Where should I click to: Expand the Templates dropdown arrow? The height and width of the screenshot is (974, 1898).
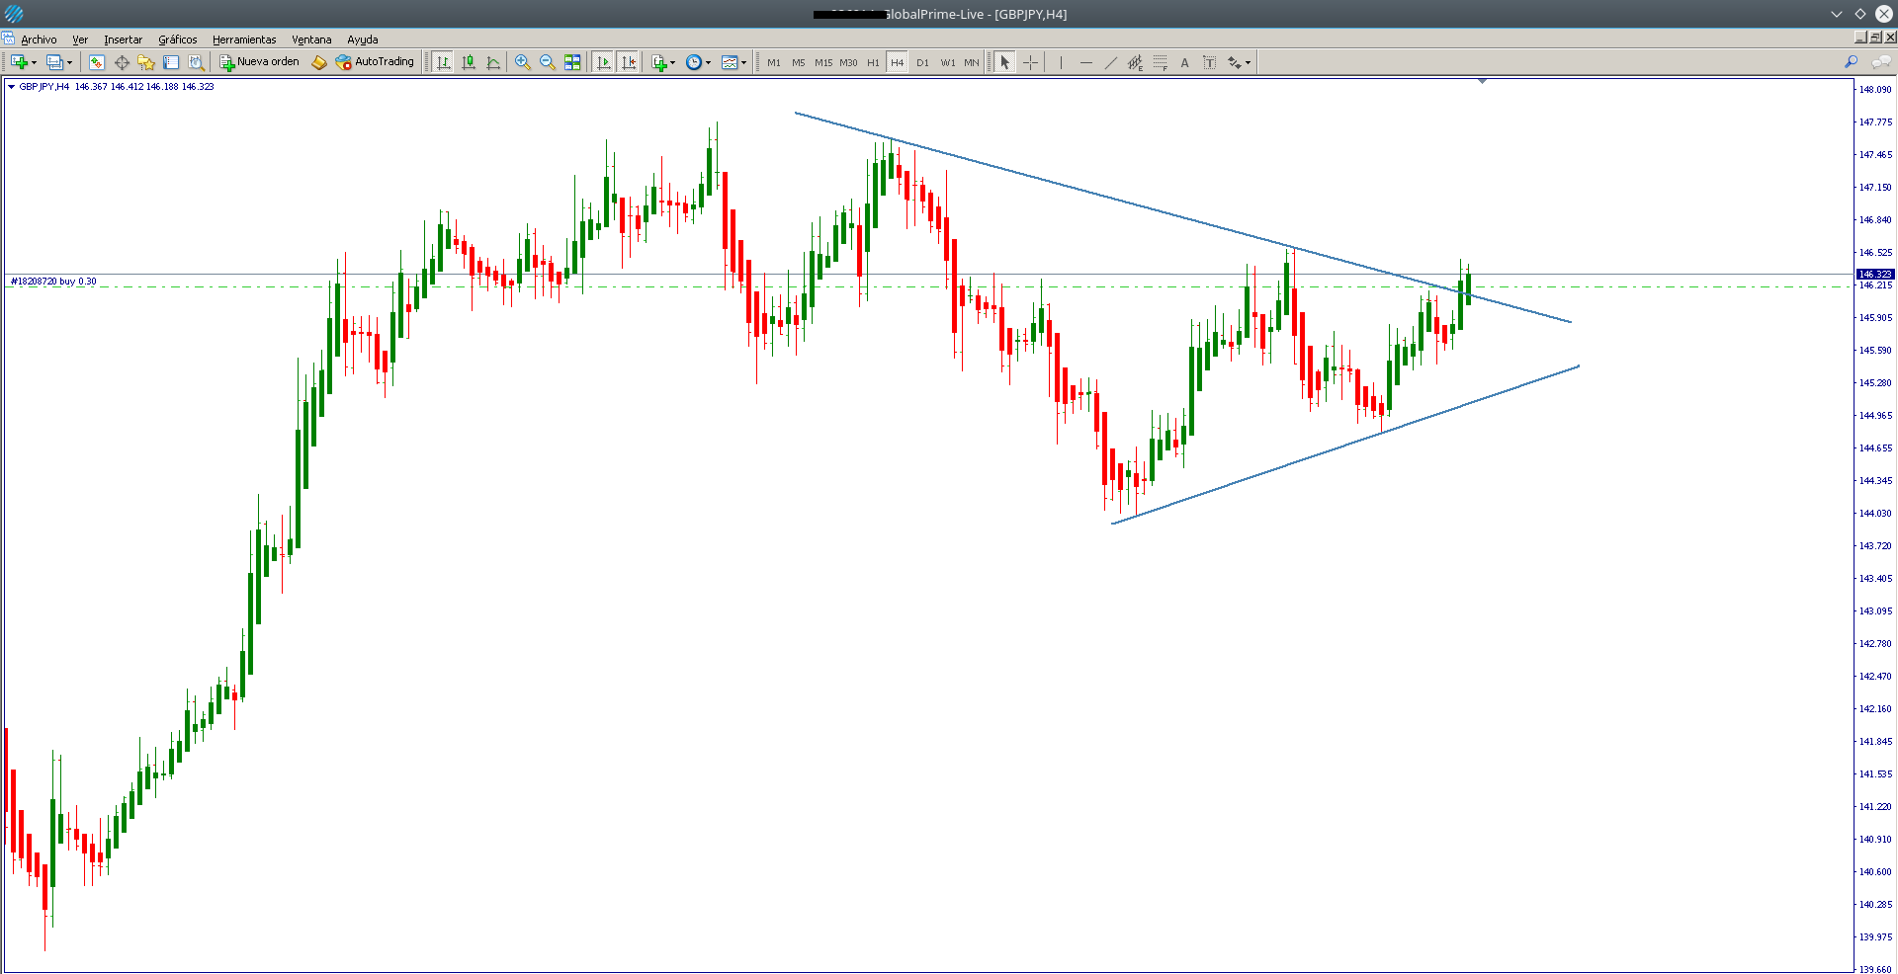(x=743, y=63)
